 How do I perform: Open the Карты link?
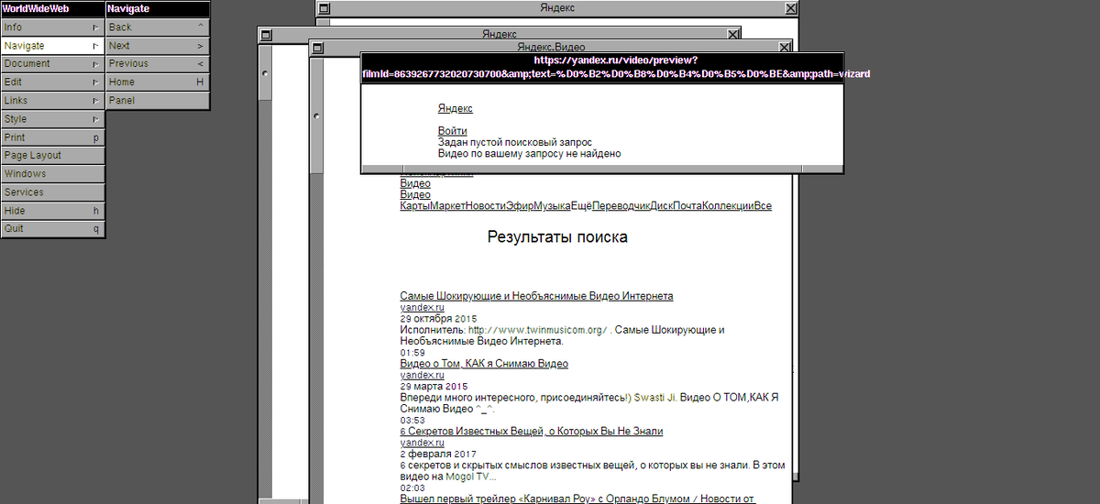(415, 206)
